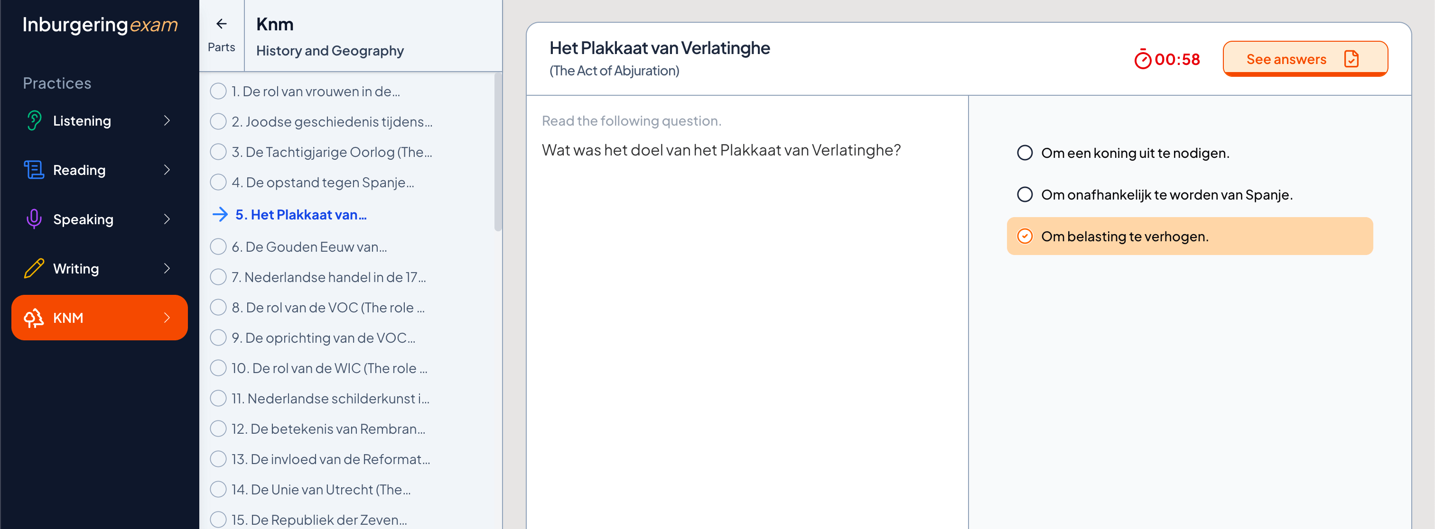Click the Reading scroll icon
The image size is (1435, 529).
coord(34,170)
